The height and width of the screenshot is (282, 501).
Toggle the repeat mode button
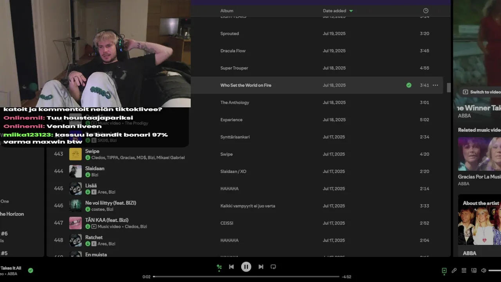273,267
